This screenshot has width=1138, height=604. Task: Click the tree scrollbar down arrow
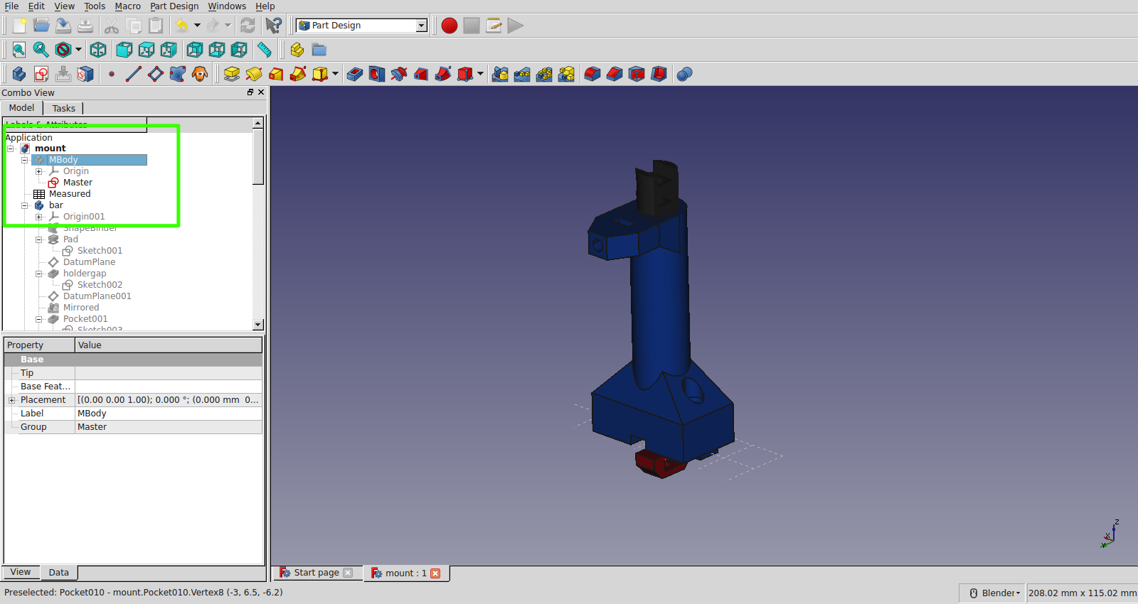(x=258, y=325)
